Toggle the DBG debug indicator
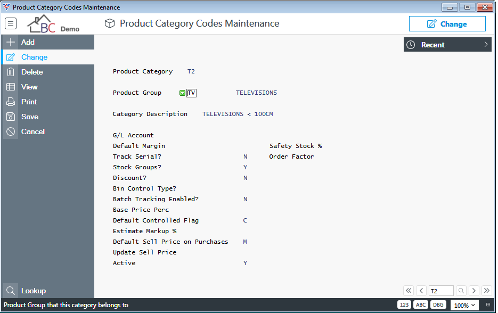The width and height of the screenshot is (498, 313). pyautogui.click(x=438, y=304)
